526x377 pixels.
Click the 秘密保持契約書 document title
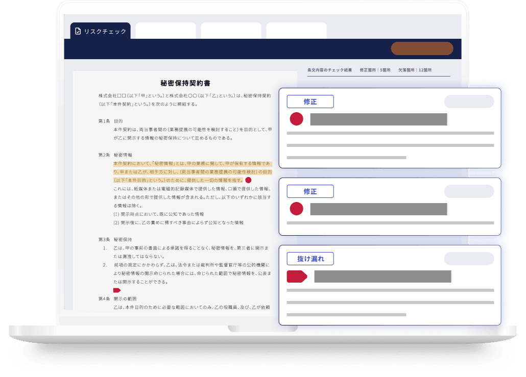185,83
